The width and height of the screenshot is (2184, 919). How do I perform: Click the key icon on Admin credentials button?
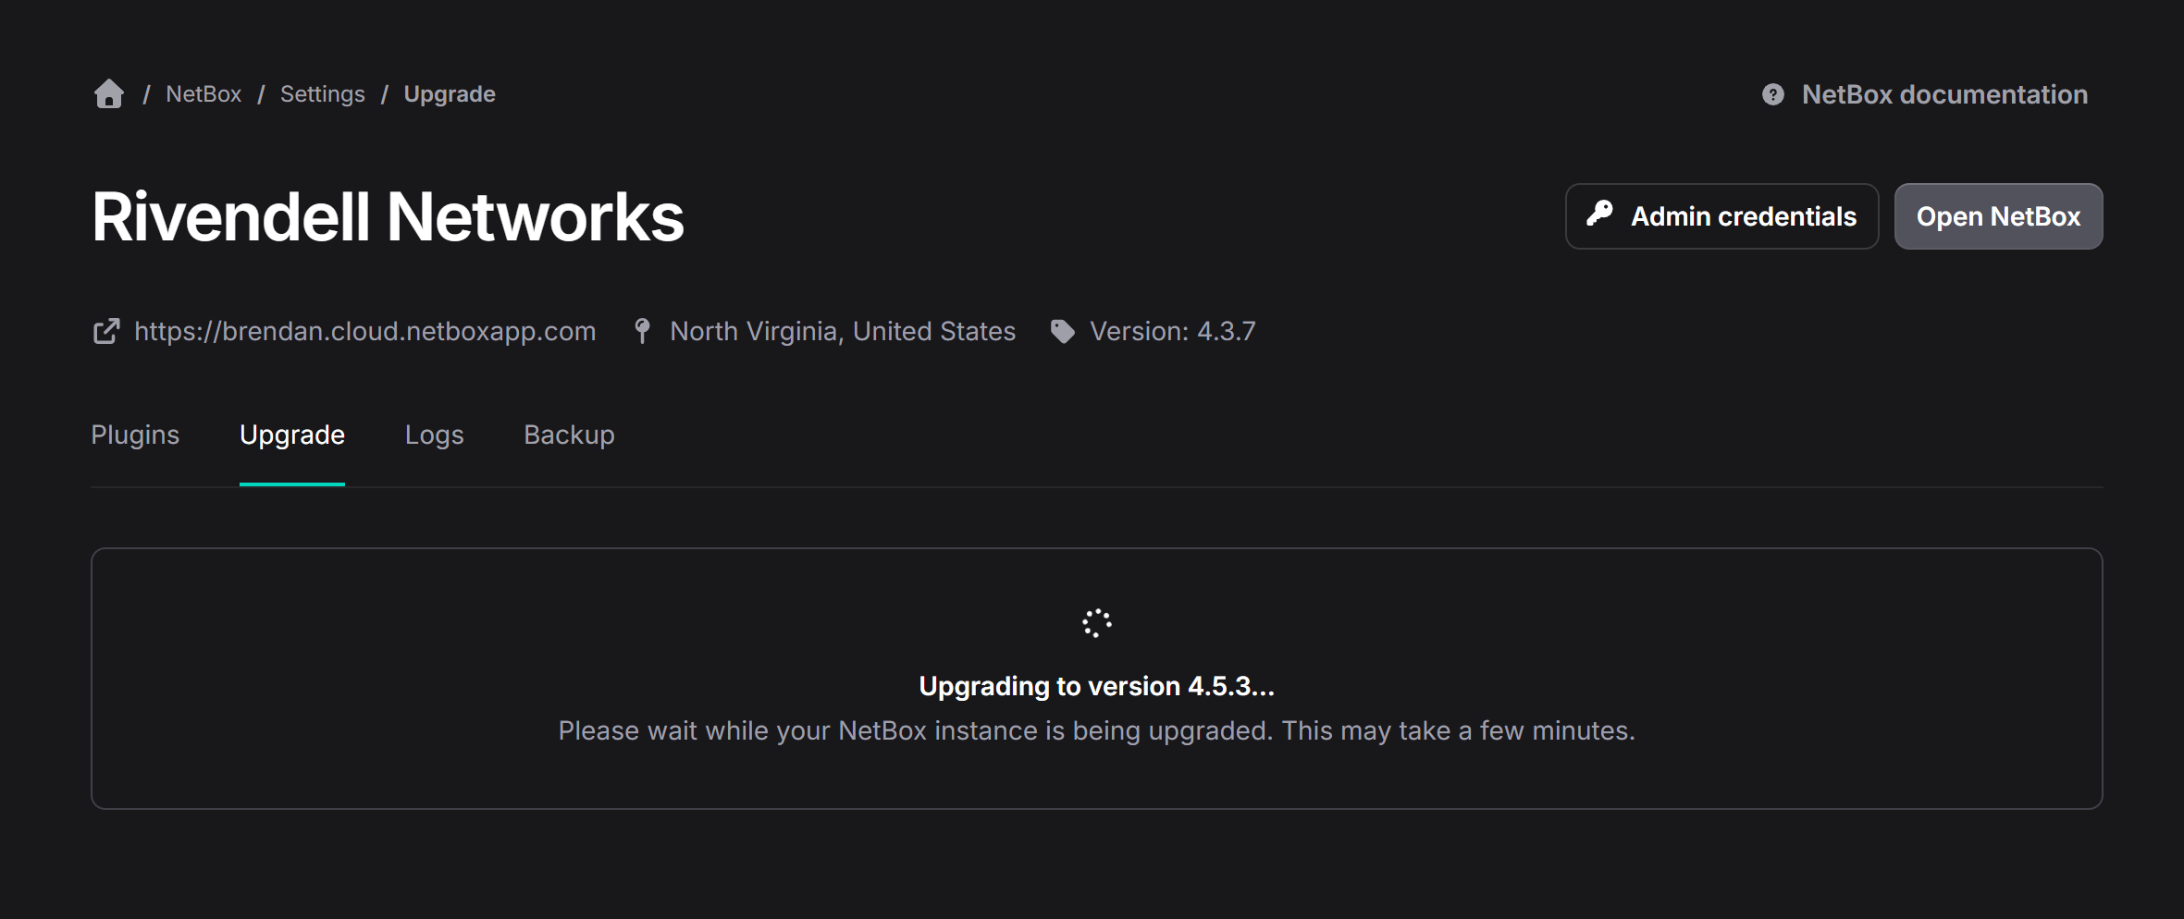tap(1602, 215)
